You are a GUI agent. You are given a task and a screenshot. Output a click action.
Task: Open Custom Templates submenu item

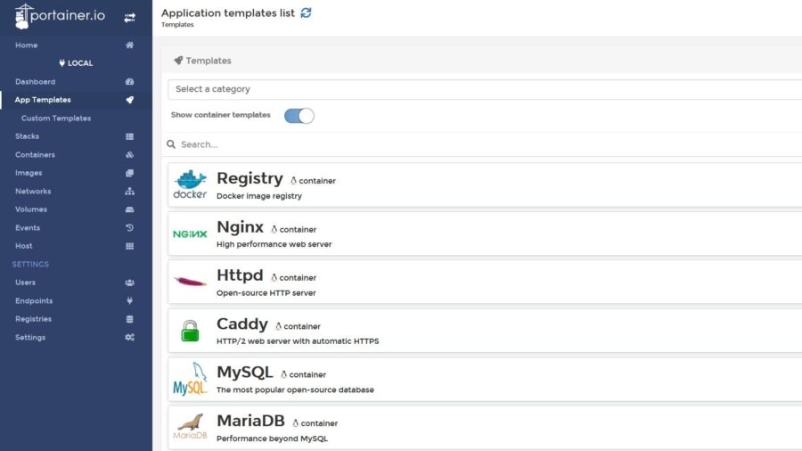(x=56, y=119)
